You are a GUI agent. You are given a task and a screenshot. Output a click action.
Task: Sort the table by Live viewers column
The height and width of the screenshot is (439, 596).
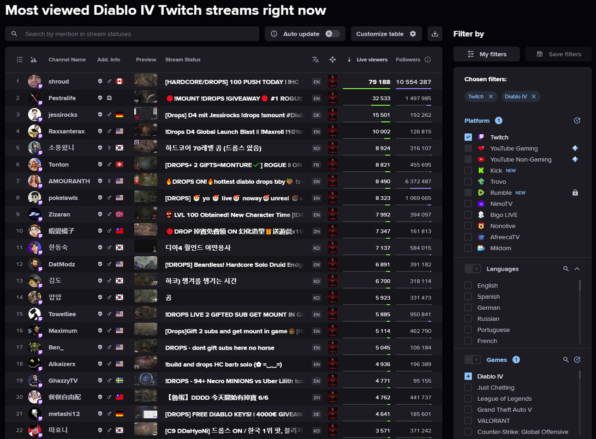371,60
